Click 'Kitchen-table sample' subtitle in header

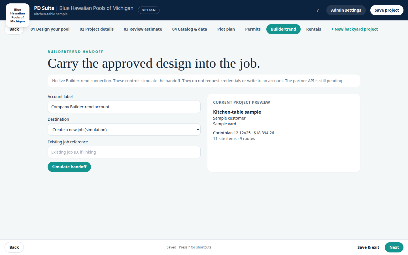(x=51, y=14)
